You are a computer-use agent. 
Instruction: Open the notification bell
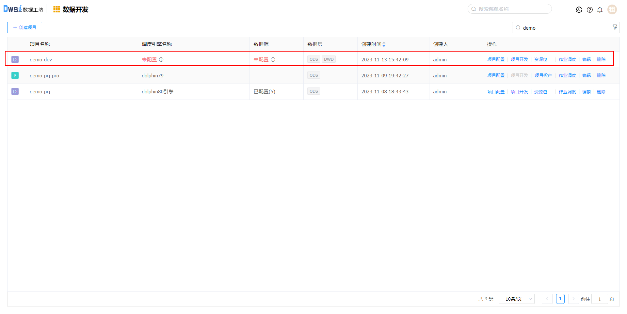[x=600, y=10]
